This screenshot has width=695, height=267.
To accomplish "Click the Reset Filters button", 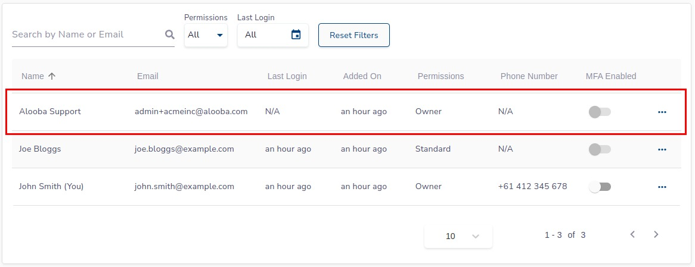I will pyautogui.click(x=353, y=35).
